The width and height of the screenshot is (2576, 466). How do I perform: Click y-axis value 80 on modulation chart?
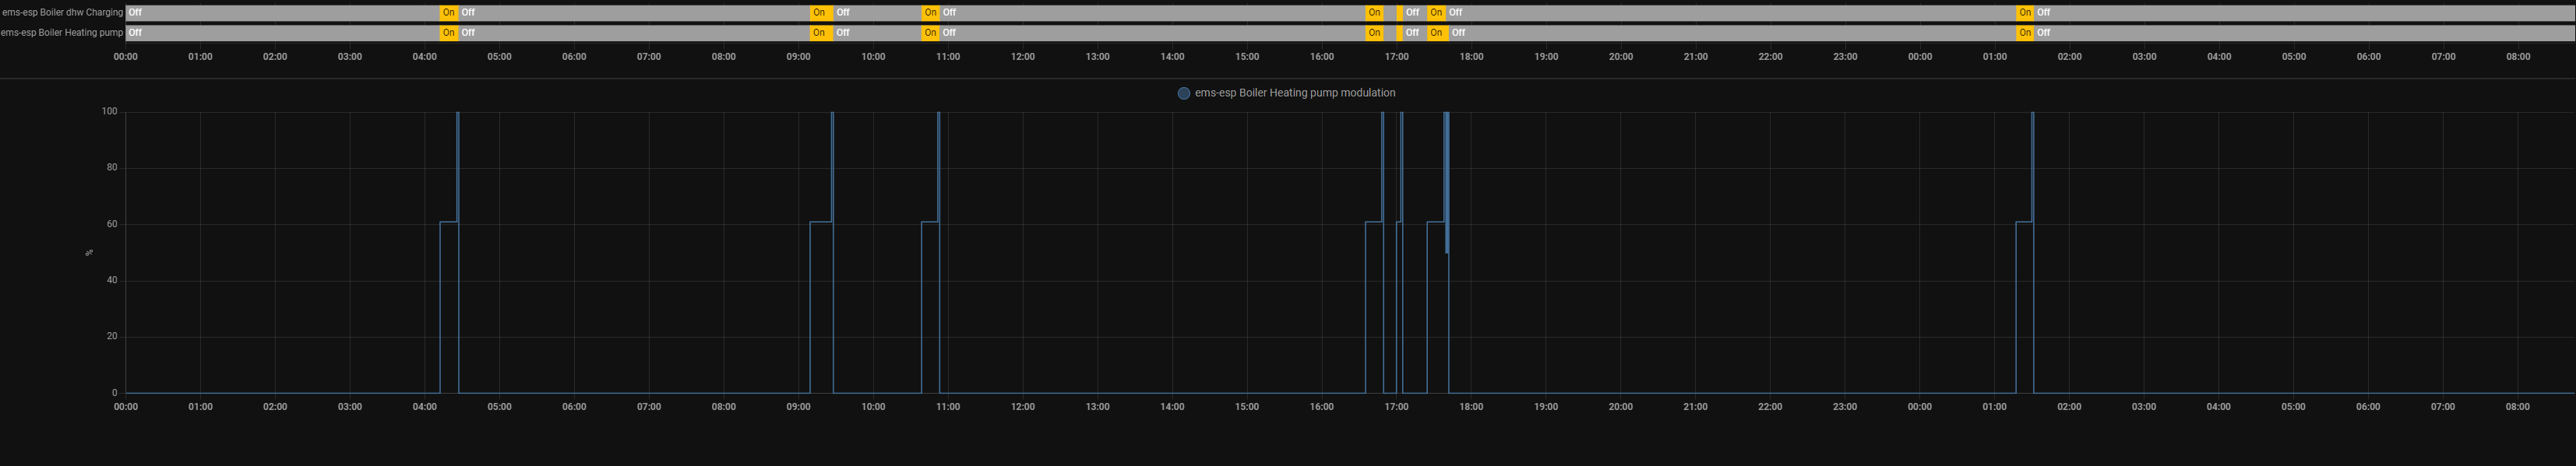112,167
